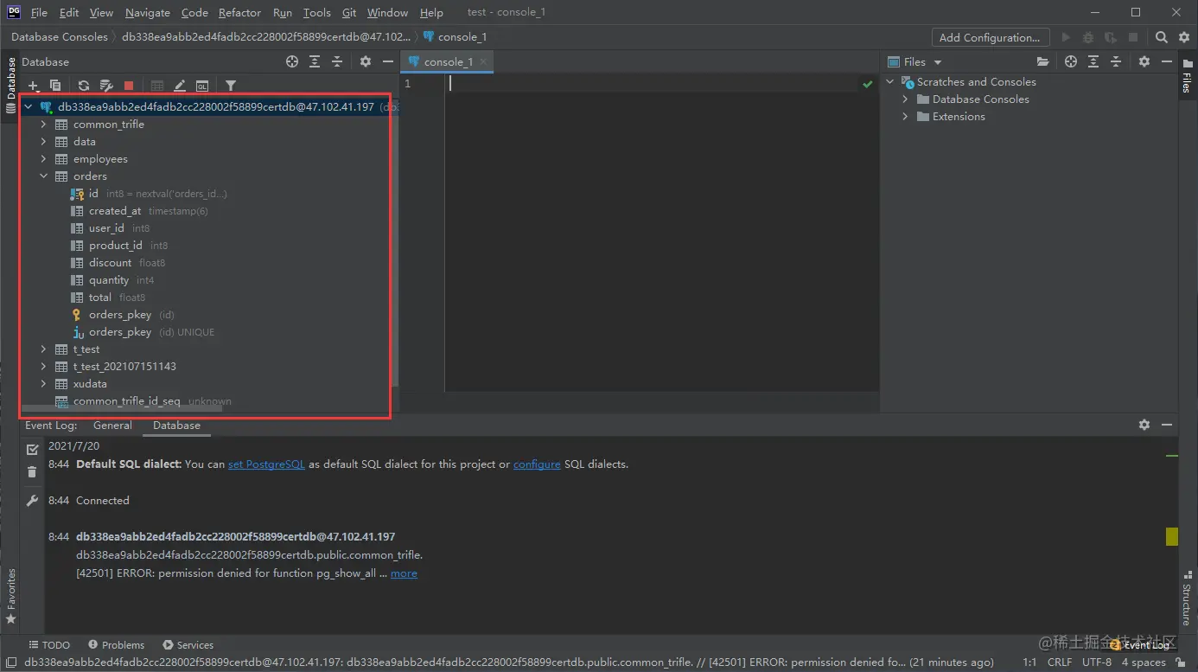
Task: Click Search Everywhere magnifier icon
Action: (1162, 37)
